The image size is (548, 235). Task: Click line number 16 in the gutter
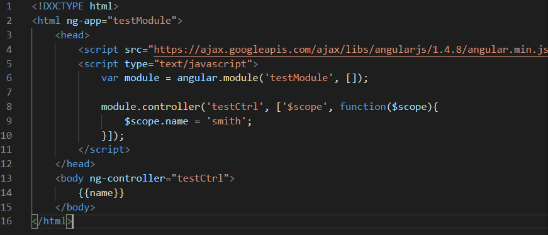(6, 221)
